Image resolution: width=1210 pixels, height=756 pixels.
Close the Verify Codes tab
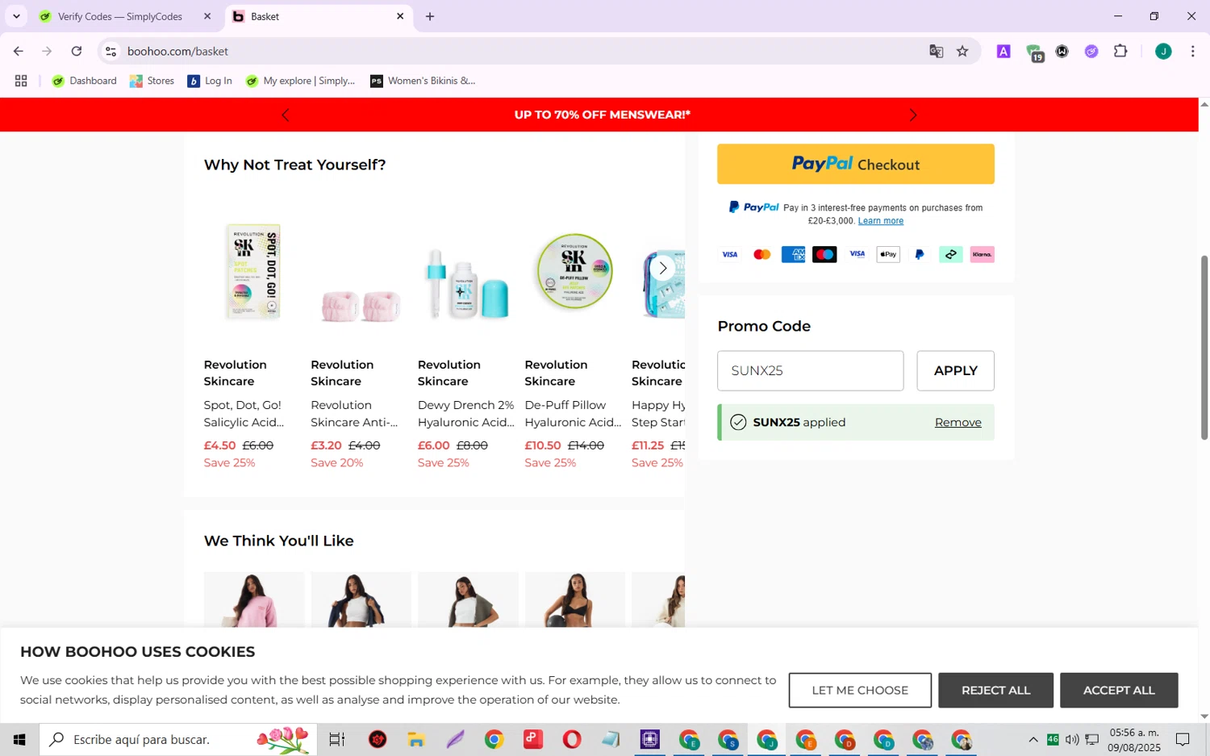click(x=207, y=16)
